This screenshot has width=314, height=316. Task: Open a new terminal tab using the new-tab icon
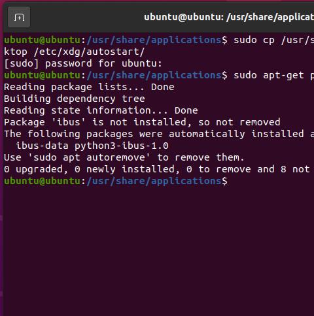coord(19,17)
